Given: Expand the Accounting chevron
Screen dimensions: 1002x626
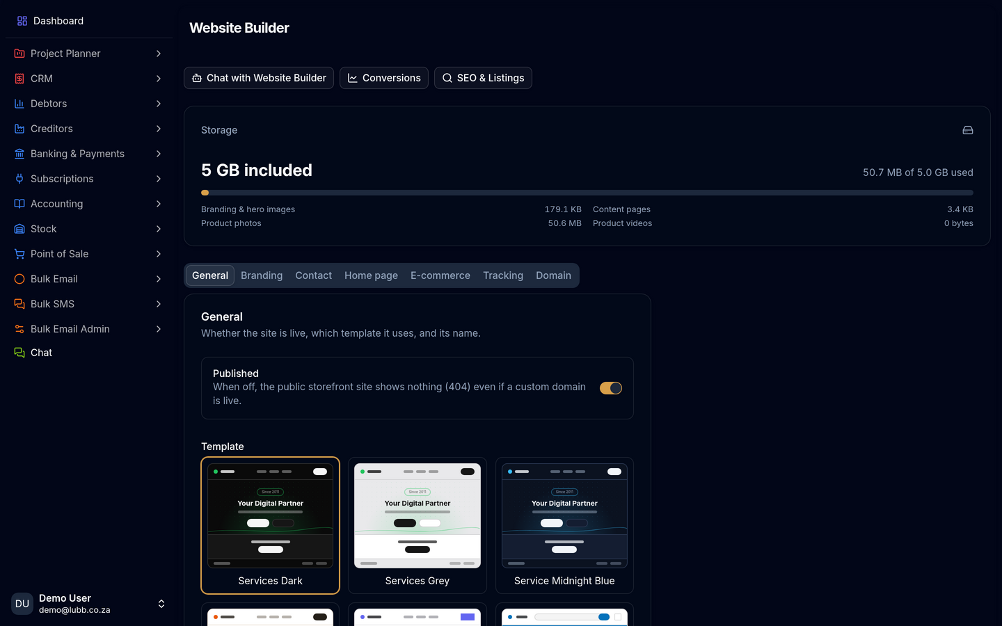Looking at the screenshot, I should point(159,204).
